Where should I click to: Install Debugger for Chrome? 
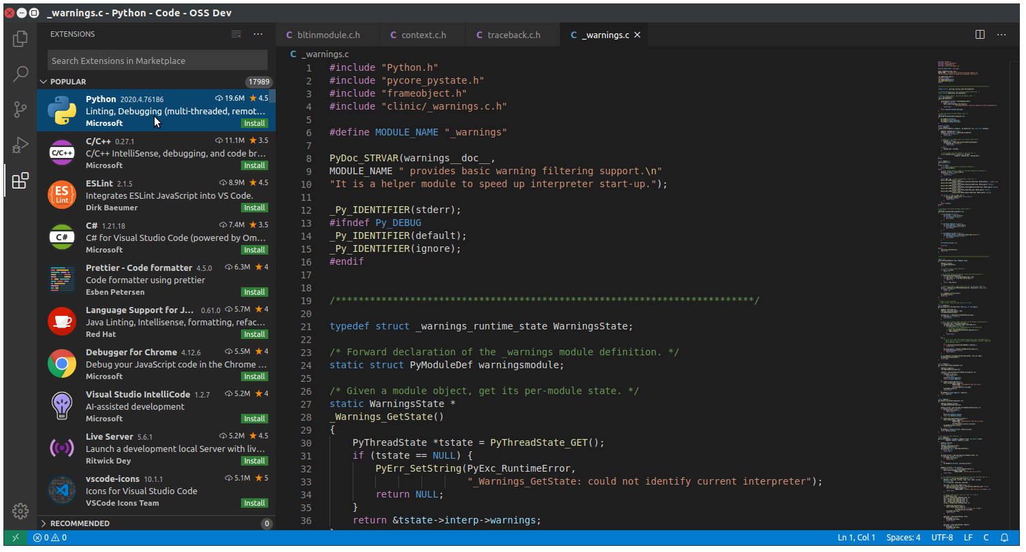pos(255,376)
